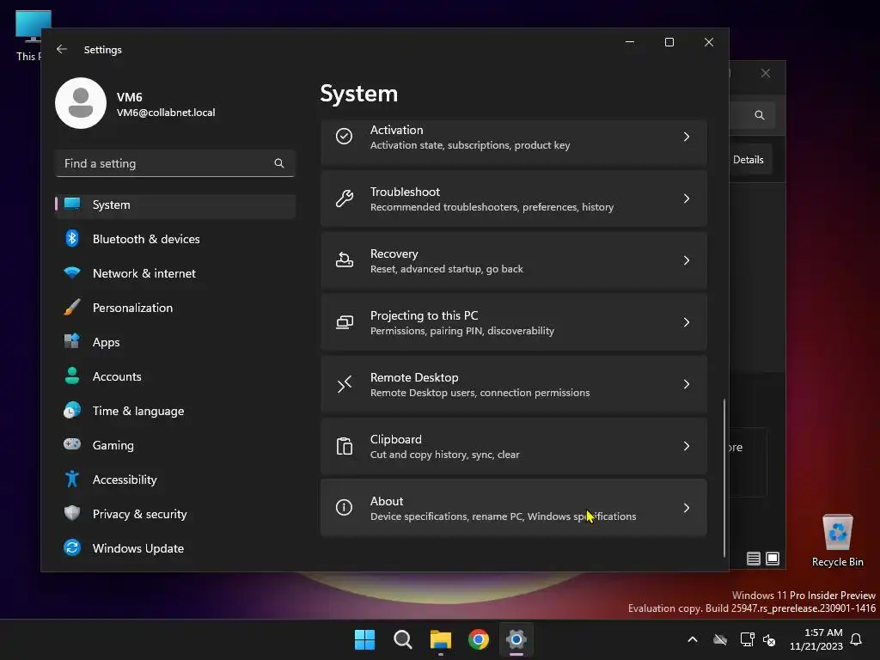Click the Activation checkmark icon

tap(344, 137)
